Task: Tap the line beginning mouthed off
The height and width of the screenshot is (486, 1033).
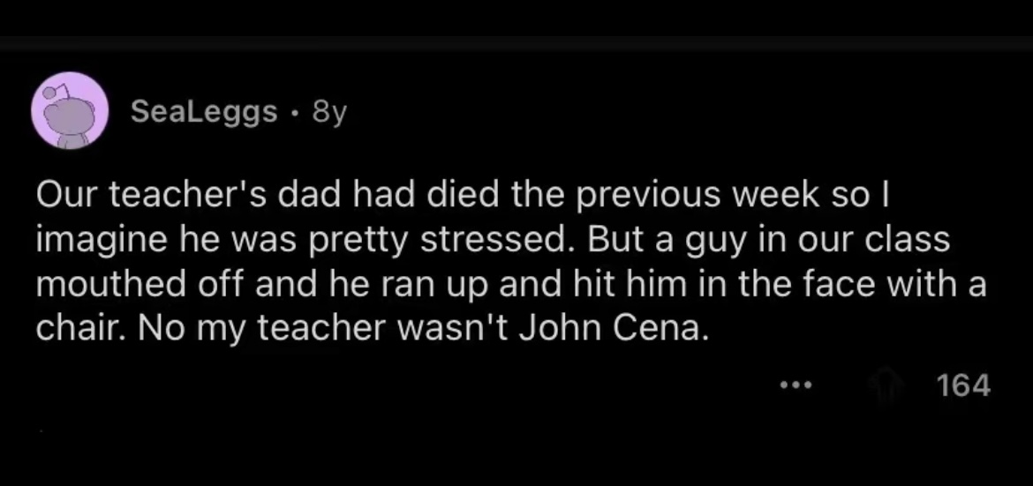Action: point(511,285)
